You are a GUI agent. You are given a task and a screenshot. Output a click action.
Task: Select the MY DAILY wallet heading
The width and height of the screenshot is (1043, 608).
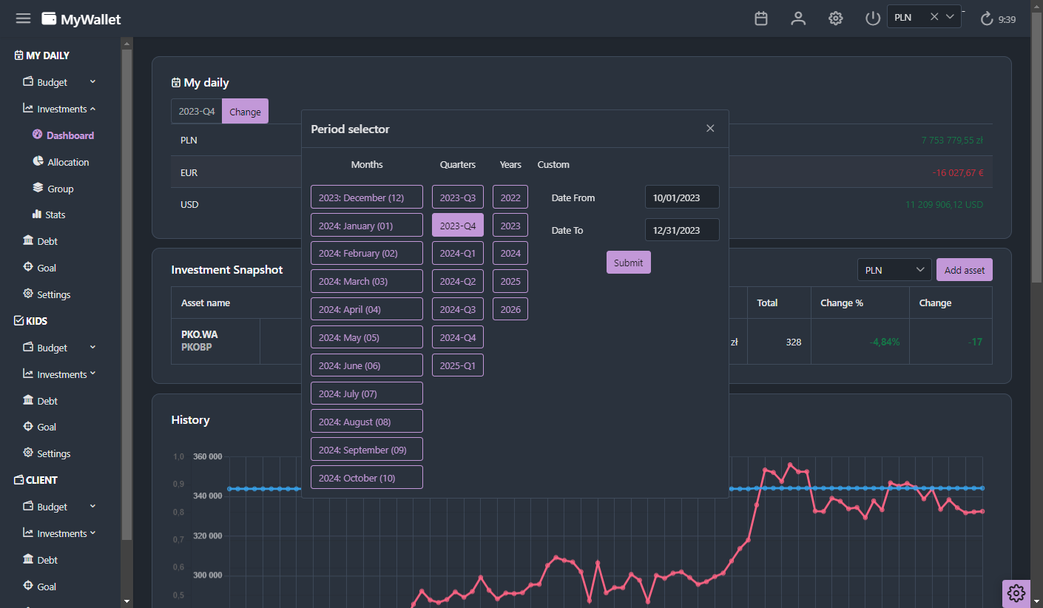tap(42, 55)
